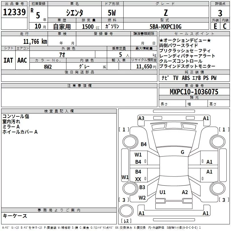Click the inspector note 室内汚れ
231x231 pixels.
point(11,121)
